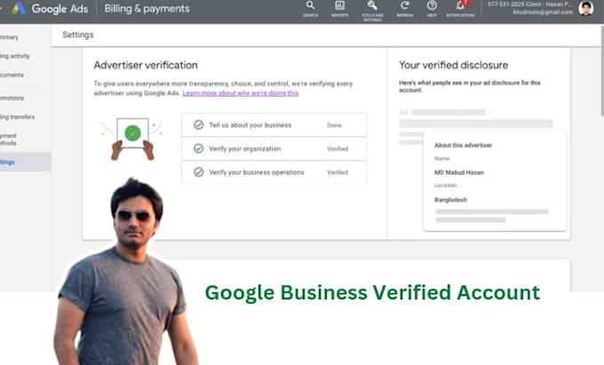Select the green check beside Verify your organization
Viewport: 604px width, 365px height.
(x=198, y=148)
